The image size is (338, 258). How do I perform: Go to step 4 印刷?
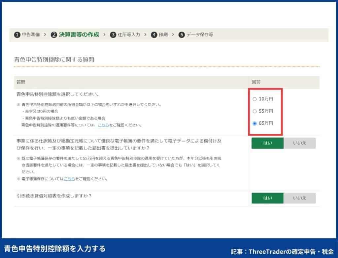[x=159, y=35]
